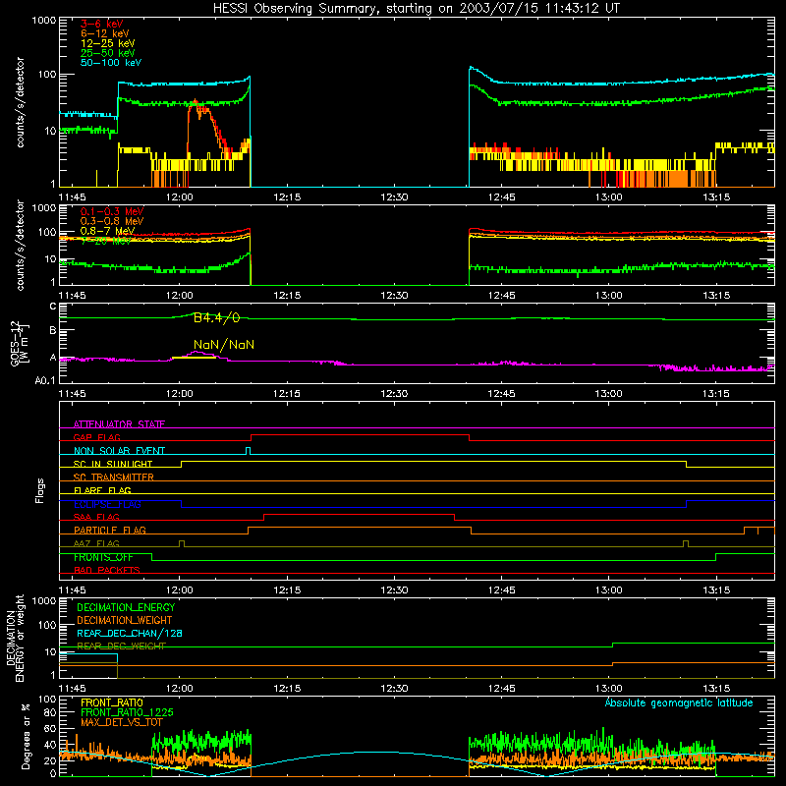Click the SAA_FLAG label
The height and width of the screenshot is (786, 786).
click(x=96, y=517)
